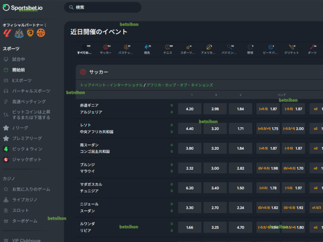
Task: Select すべての all sports tab
Action: pyautogui.click(x=84, y=49)
